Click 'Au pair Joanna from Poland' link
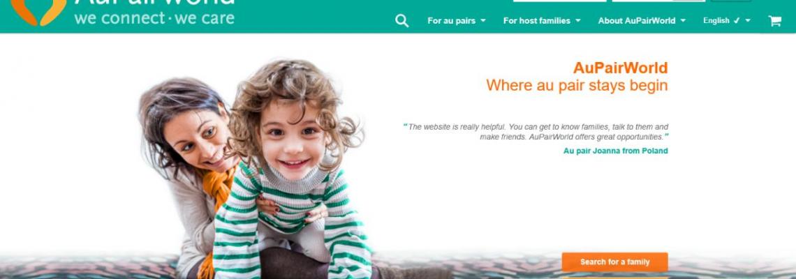 tap(616, 151)
